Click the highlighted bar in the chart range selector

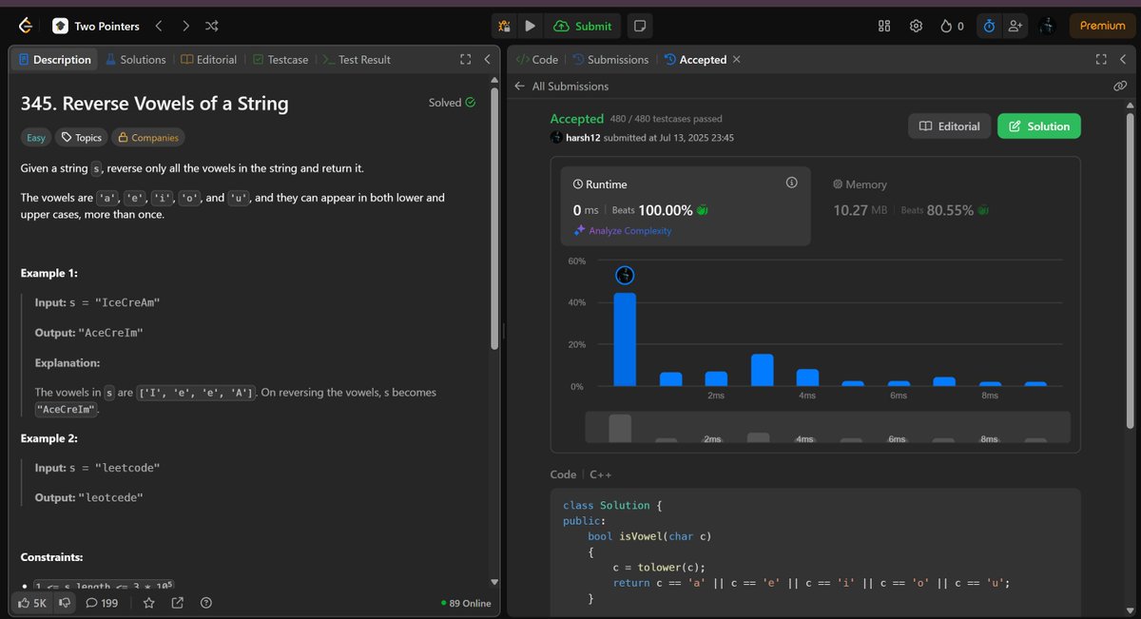(x=620, y=428)
